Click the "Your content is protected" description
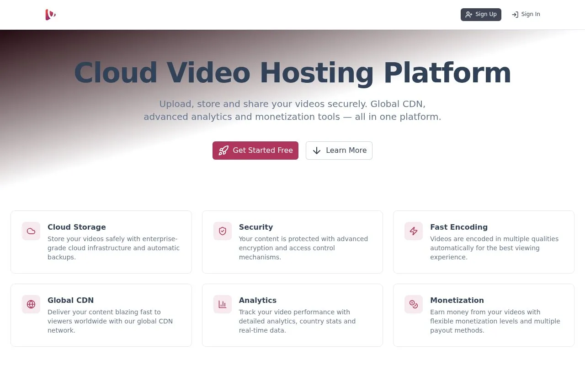585x366 pixels. [303, 248]
